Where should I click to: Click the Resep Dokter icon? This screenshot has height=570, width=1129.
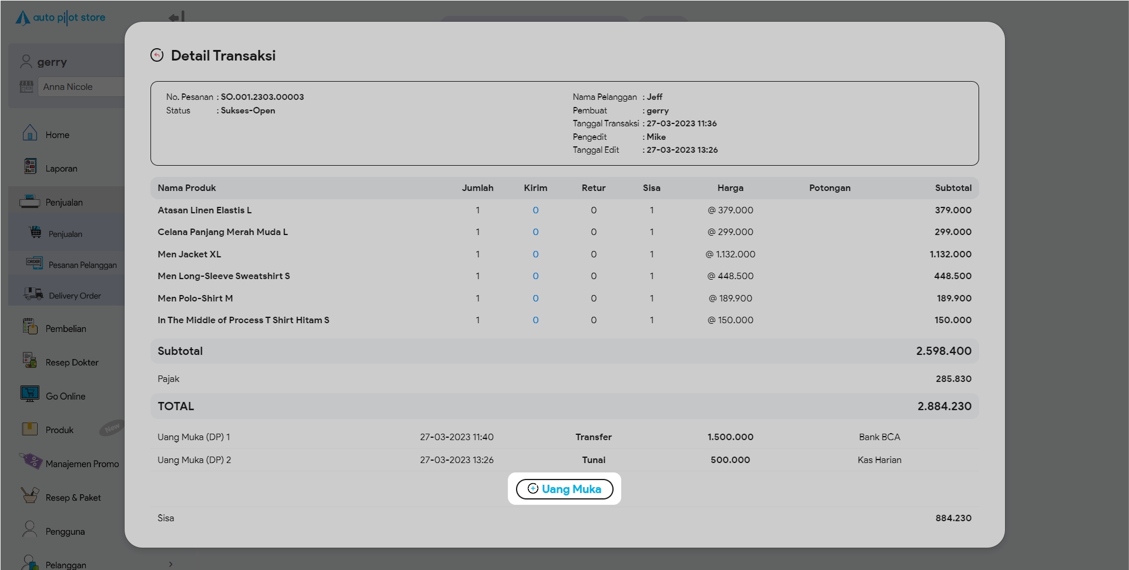coord(29,360)
